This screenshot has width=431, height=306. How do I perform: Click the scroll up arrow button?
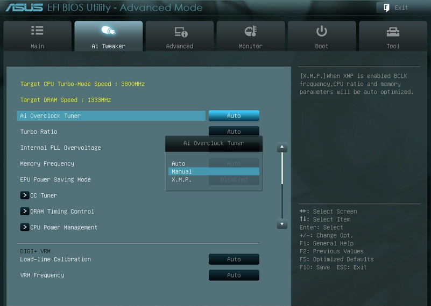(282, 147)
